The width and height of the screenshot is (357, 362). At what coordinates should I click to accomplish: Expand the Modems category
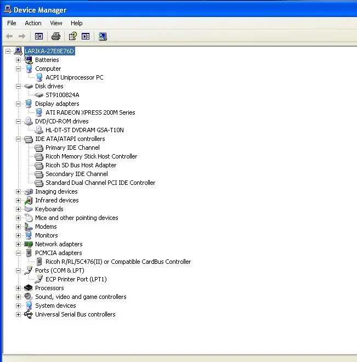18,227
